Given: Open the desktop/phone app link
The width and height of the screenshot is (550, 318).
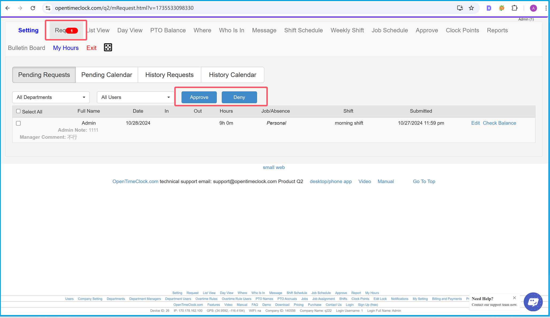Looking at the screenshot, I should (331, 181).
